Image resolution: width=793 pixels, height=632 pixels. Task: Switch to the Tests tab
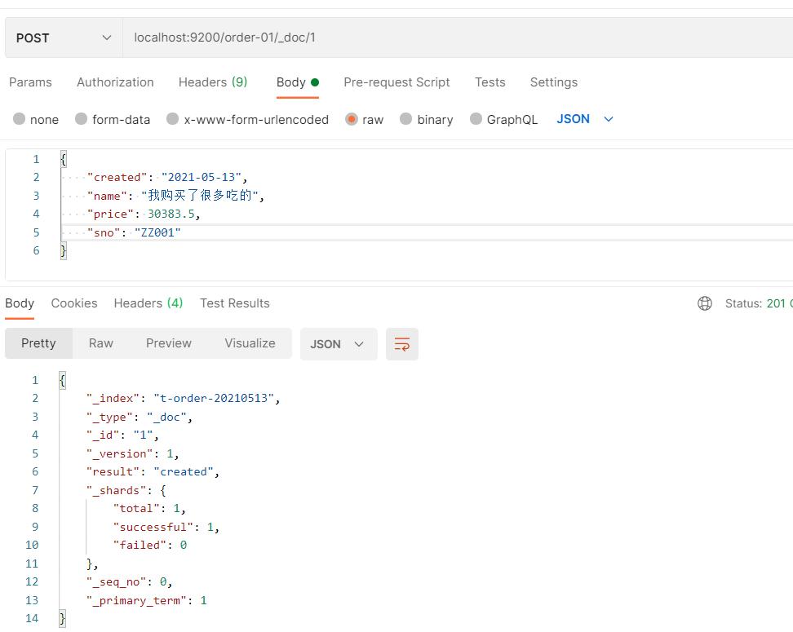(x=490, y=82)
